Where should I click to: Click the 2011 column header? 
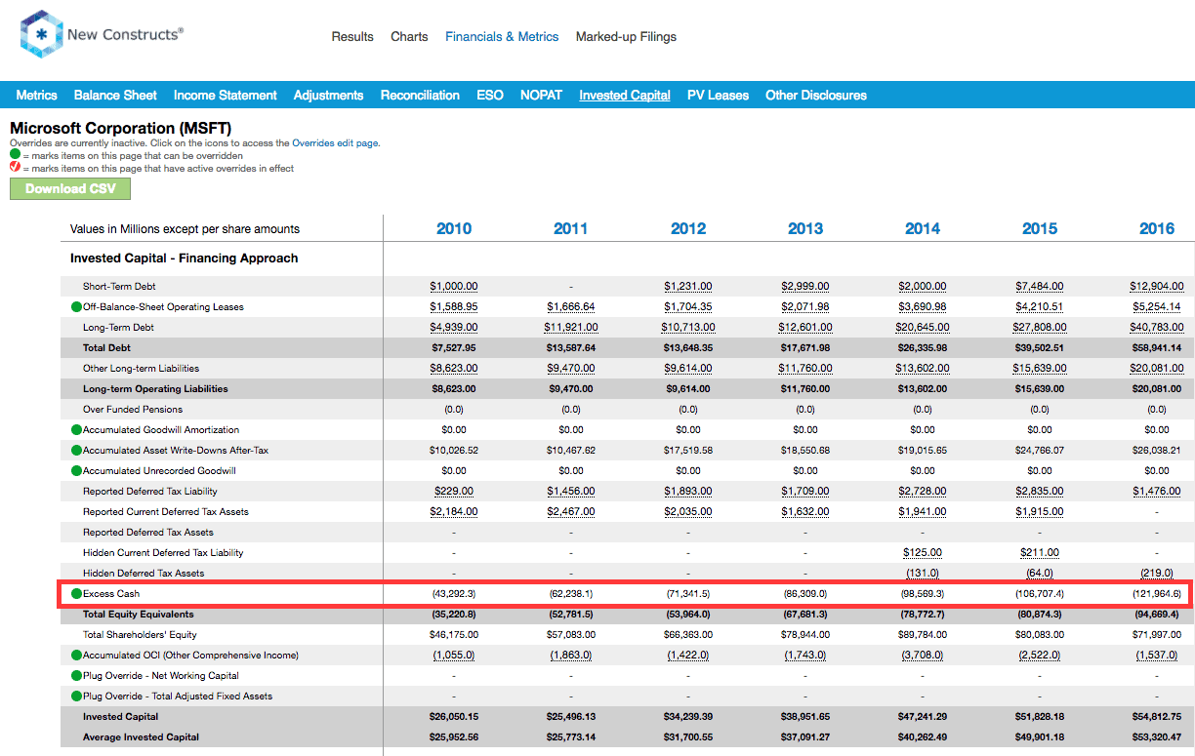[571, 228]
